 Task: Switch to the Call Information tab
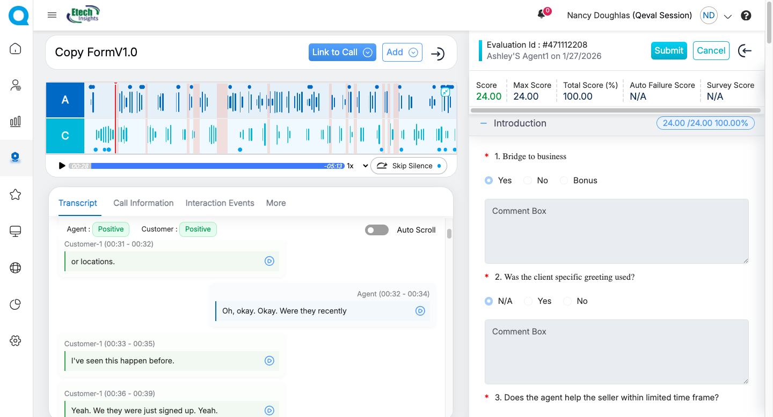pyautogui.click(x=143, y=203)
